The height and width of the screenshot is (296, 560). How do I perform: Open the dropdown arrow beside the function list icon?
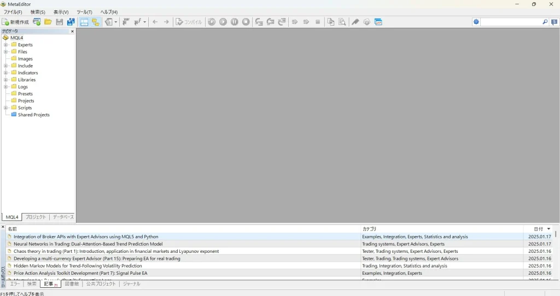point(144,22)
